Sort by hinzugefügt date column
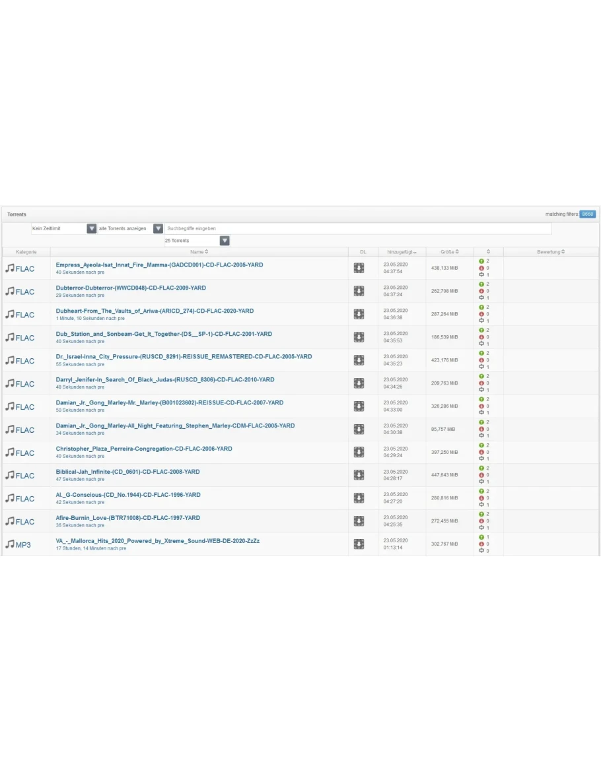The image size is (601, 762). coord(402,252)
